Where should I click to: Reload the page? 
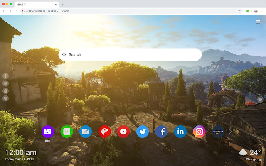click(x=16, y=11)
